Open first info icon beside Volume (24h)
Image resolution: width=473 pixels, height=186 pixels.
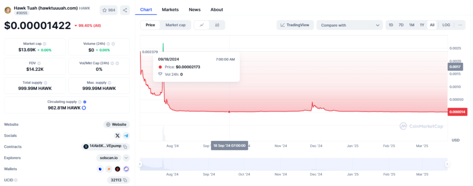[x=108, y=44]
